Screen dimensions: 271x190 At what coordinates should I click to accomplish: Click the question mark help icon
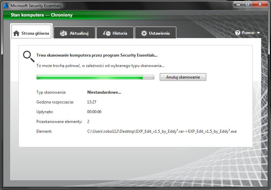(x=238, y=33)
